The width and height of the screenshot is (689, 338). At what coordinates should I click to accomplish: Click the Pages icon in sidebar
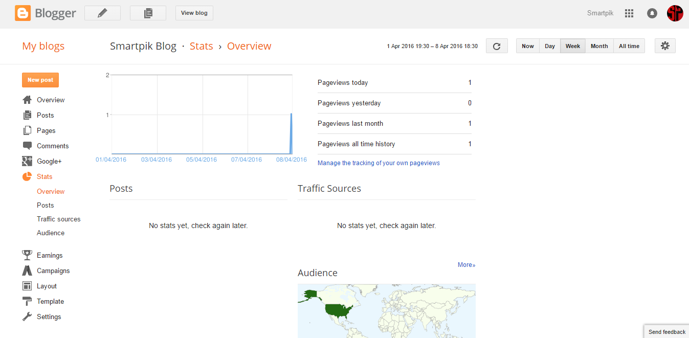27,130
